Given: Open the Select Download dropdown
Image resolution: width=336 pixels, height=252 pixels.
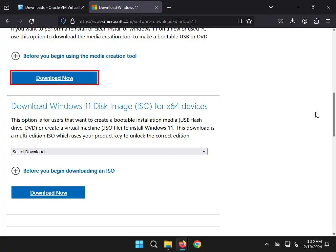Looking at the screenshot, I should (x=109, y=152).
